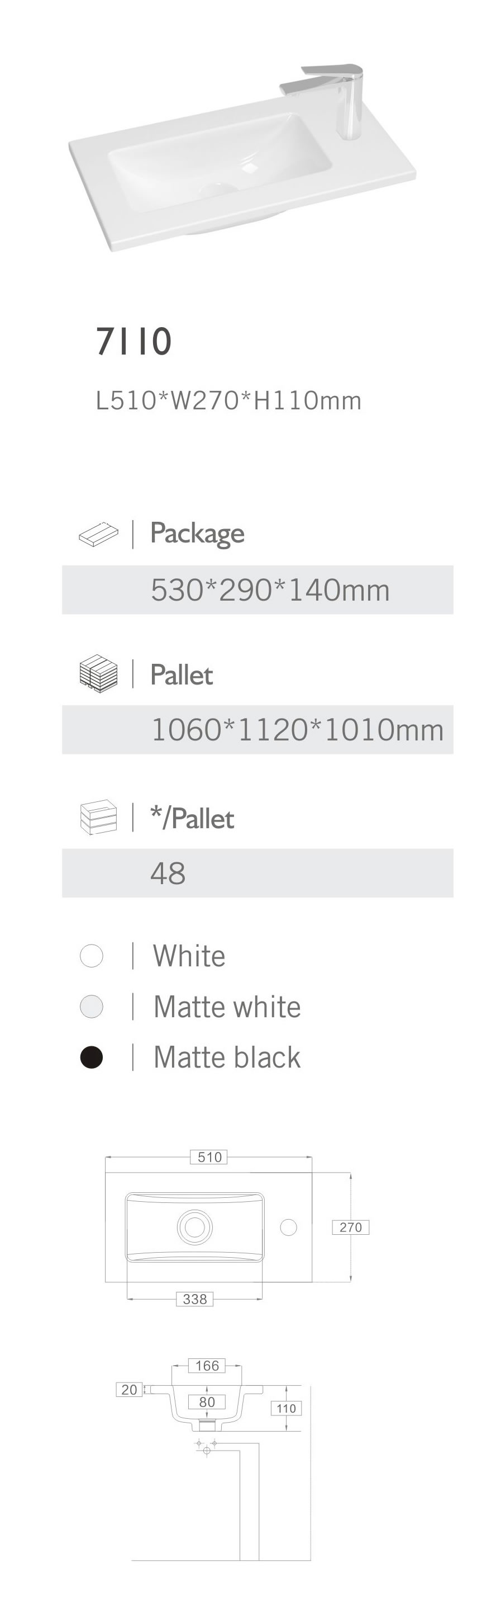This screenshot has width=496, height=1605.
Task: Click the L510*W270*H110mm dimensions text
Action: (228, 400)
